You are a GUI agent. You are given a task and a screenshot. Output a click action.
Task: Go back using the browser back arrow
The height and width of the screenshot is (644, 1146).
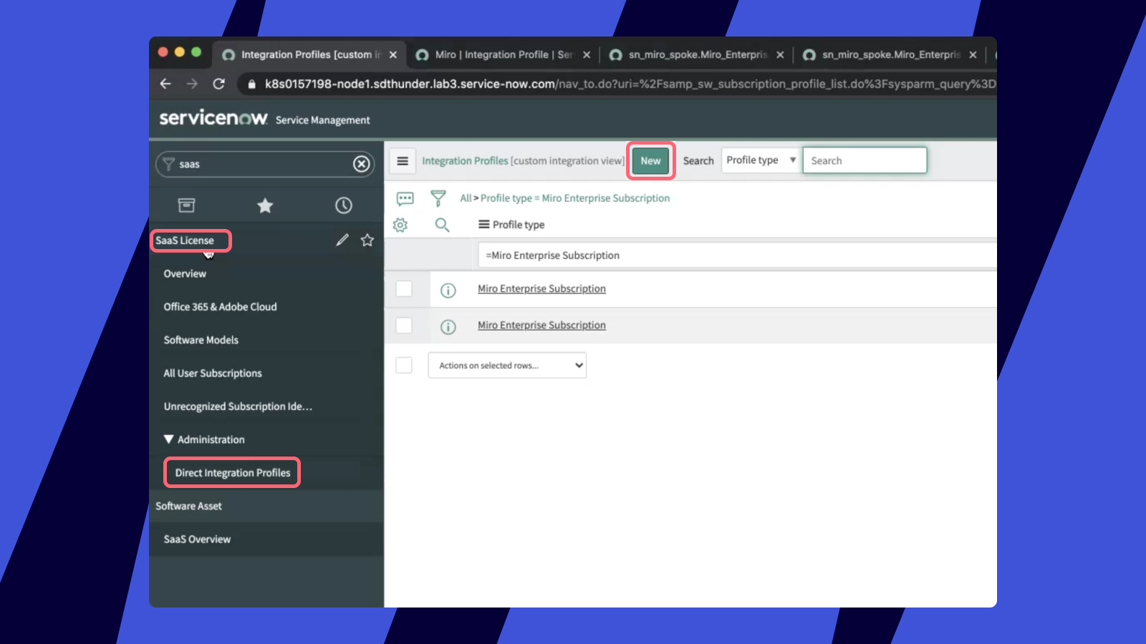pos(165,84)
